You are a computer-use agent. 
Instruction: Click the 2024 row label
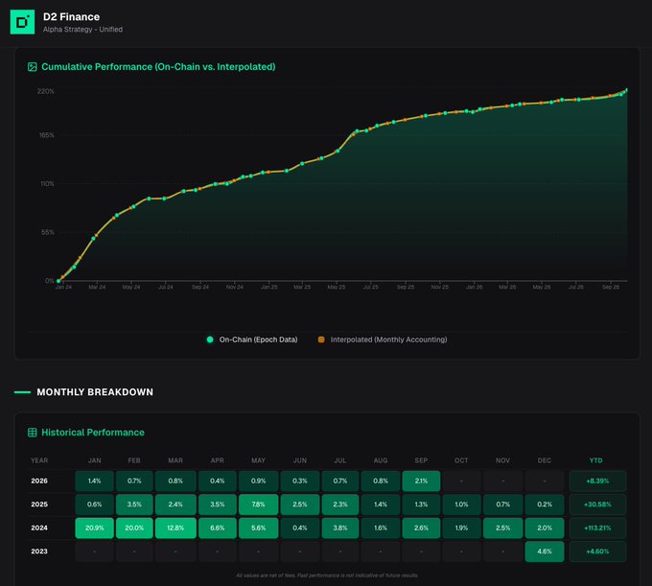(39, 527)
